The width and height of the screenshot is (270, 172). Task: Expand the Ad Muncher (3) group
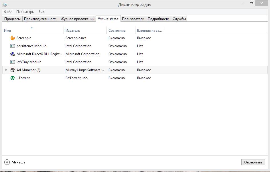[6, 70]
